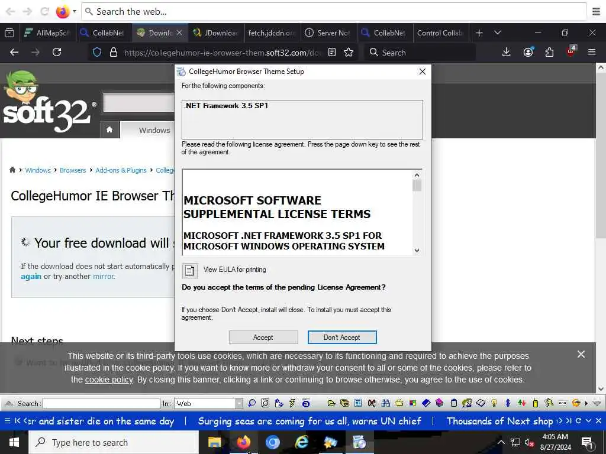Image resolution: width=606 pixels, height=454 pixels.
Task: Click the binoculars icon in bottom toolbar
Action: [x=385, y=403]
